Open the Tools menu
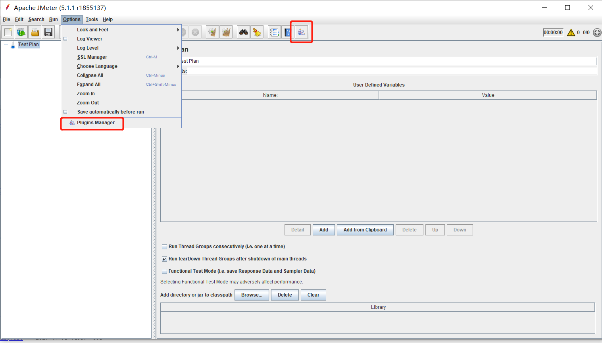Viewport: 602px width, 343px height. point(92,19)
